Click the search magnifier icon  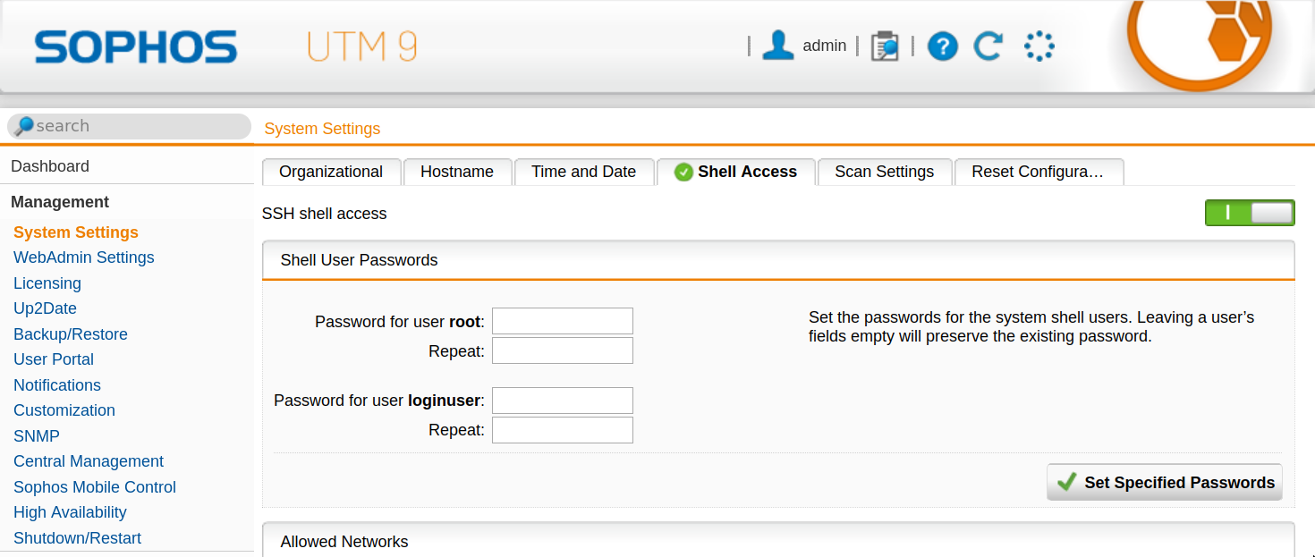(24, 126)
